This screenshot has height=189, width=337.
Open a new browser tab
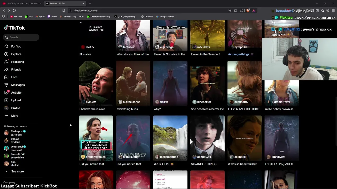[90, 3]
